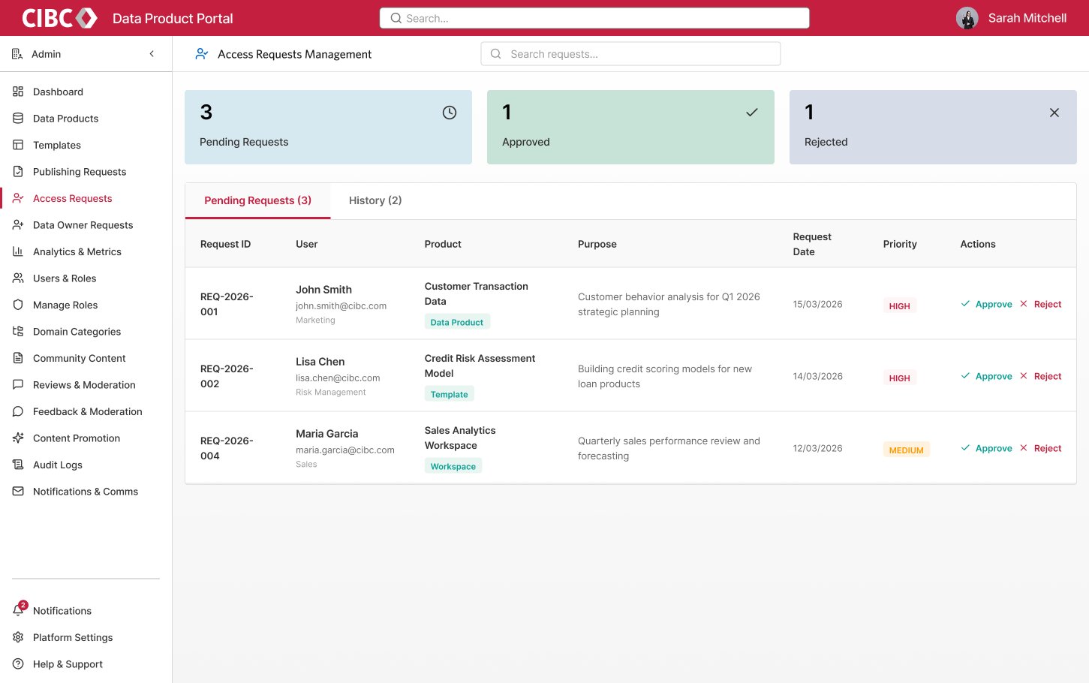Screen dimensions: 1089x683
Task: Open Sarah Mitchell profile avatar
Action: pos(967,18)
